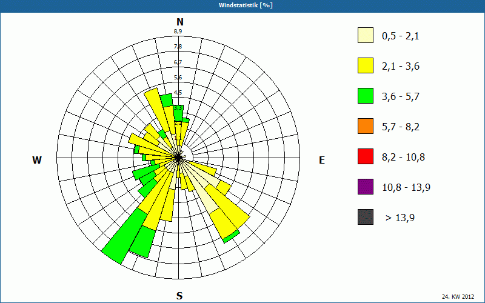Click the 8,9 radial axis label

point(178,31)
